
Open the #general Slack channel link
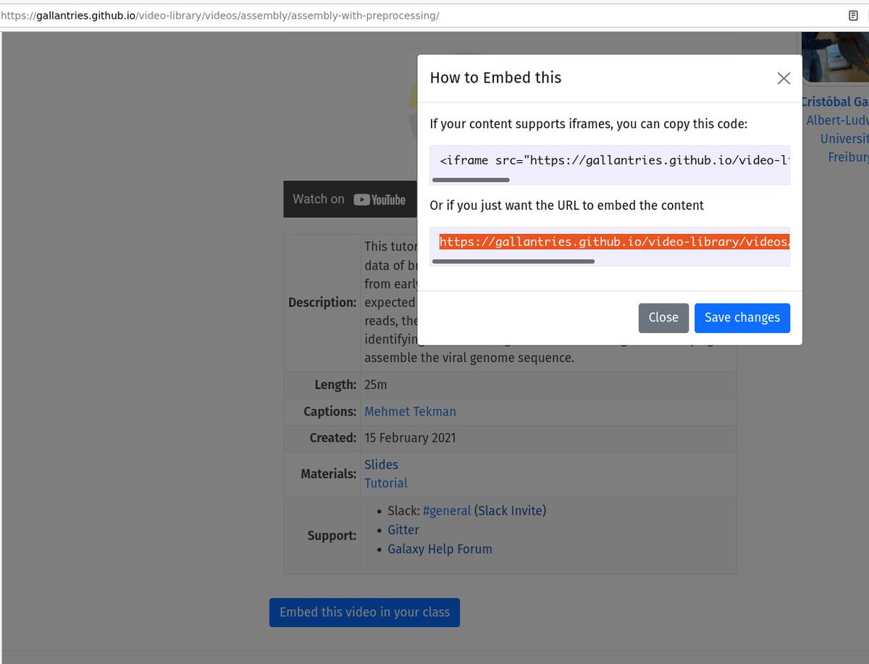click(447, 510)
